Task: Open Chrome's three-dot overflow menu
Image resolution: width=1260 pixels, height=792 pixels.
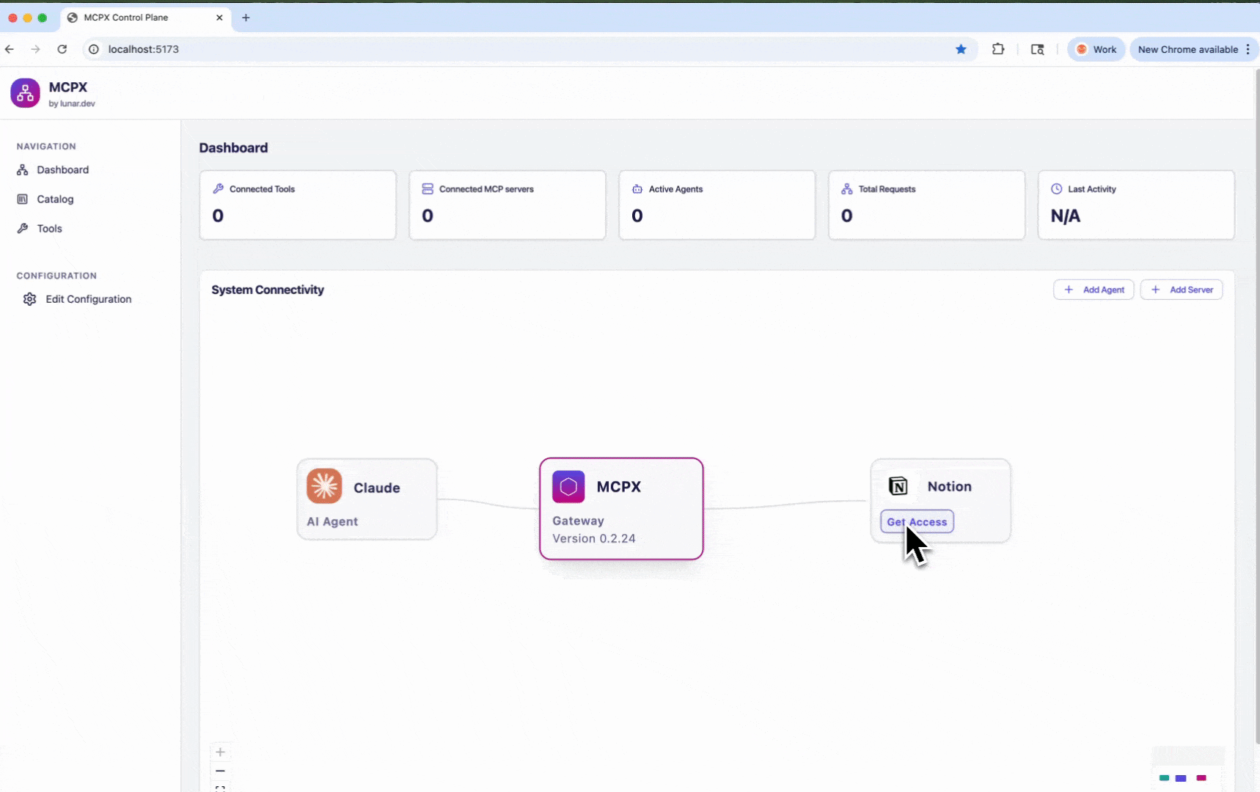Action: [1250, 49]
